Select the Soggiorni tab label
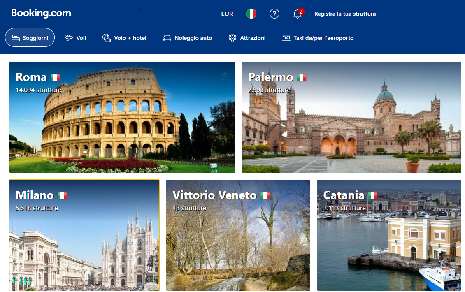 pos(35,38)
